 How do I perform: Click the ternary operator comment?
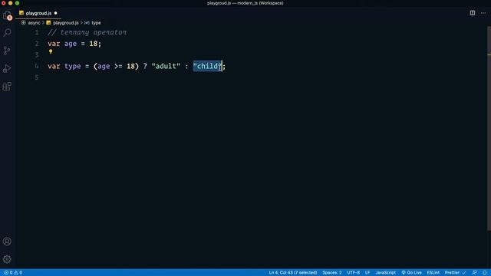(x=87, y=32)
